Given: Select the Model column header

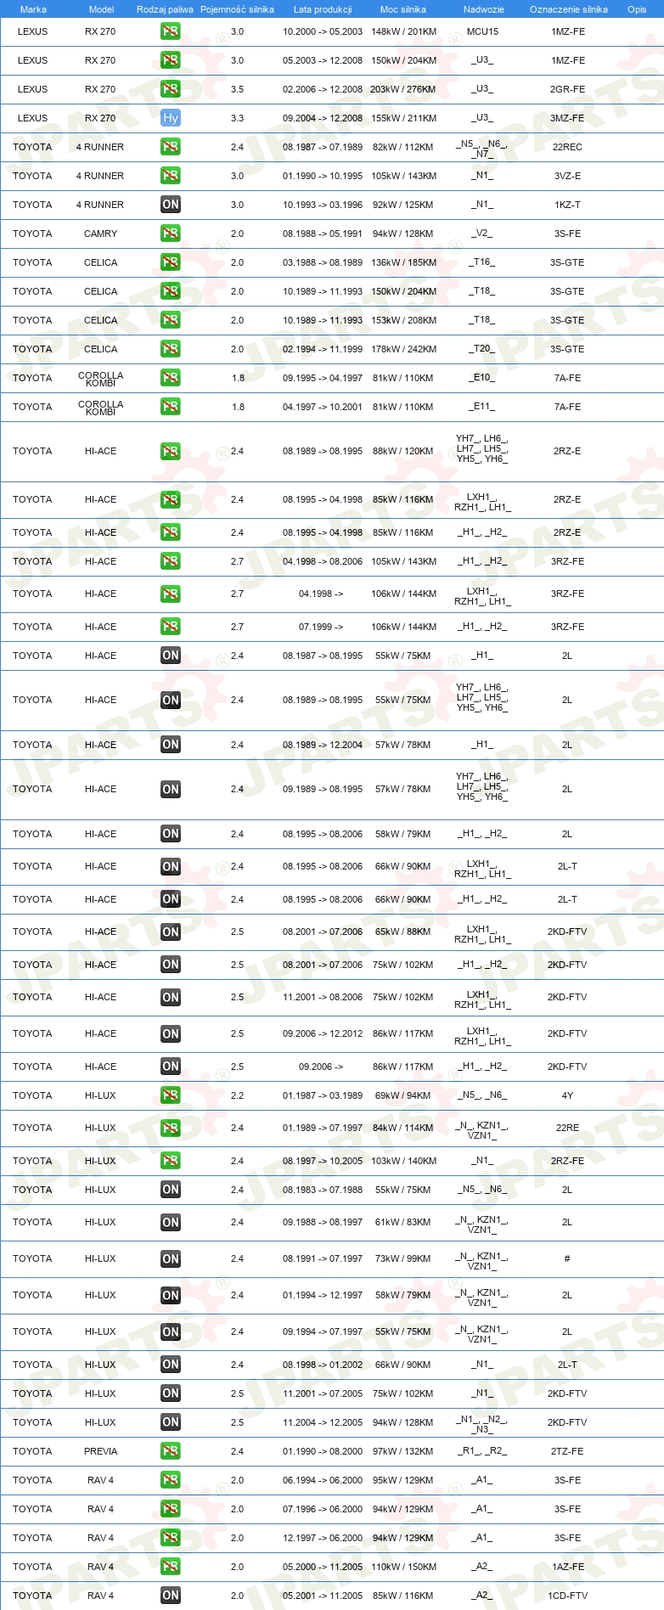Looking at the screenshot, I should [x=101, y=9].
